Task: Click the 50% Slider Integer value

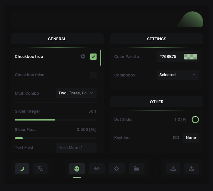Action: (92, 111)
